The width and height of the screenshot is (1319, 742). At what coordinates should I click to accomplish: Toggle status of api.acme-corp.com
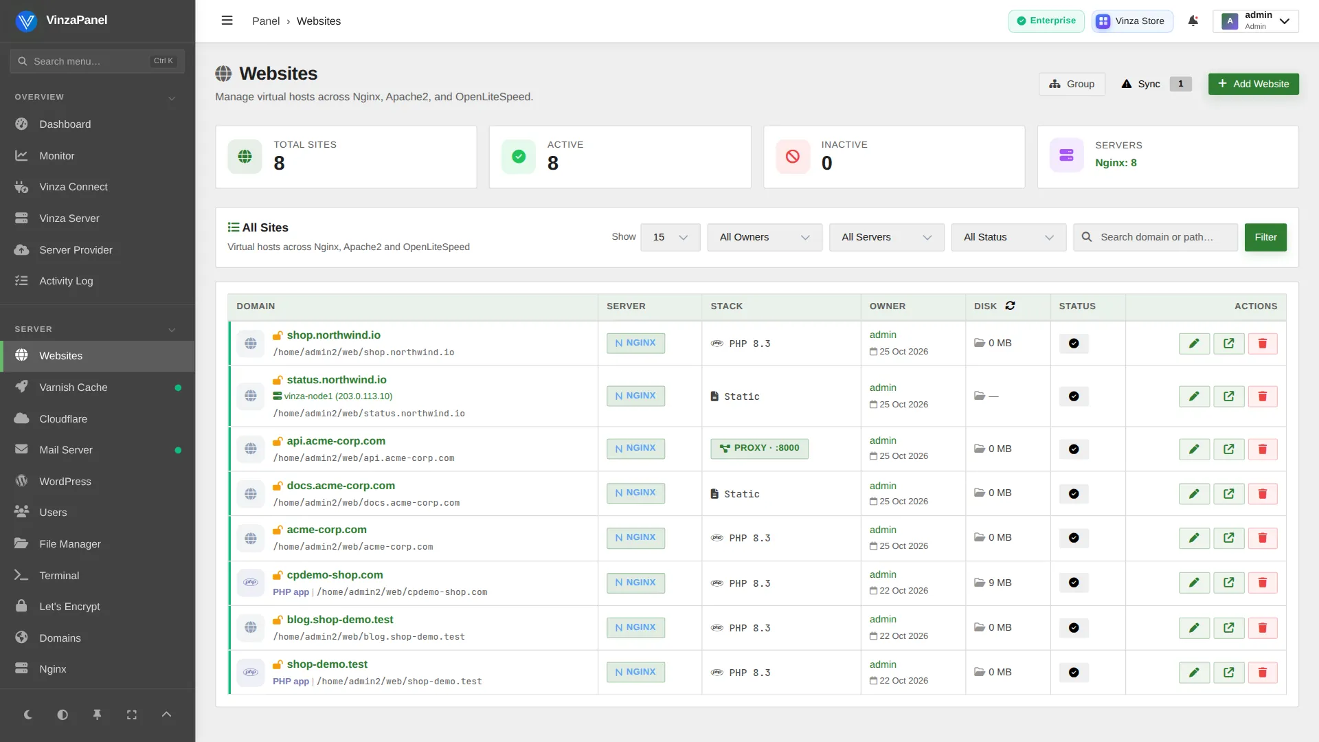coord(1074,449)
